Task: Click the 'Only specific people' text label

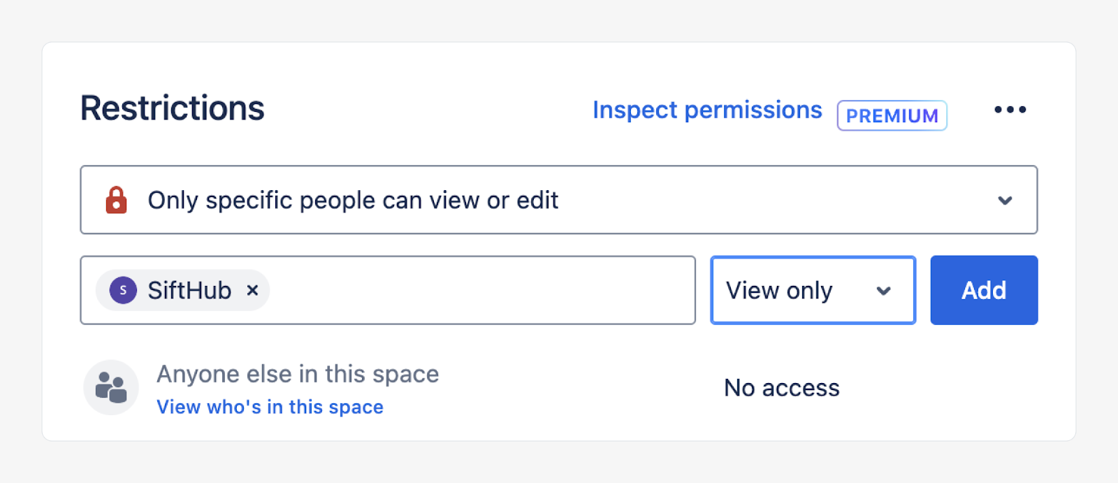Action: pyautogui.click(x=353, y=201)
